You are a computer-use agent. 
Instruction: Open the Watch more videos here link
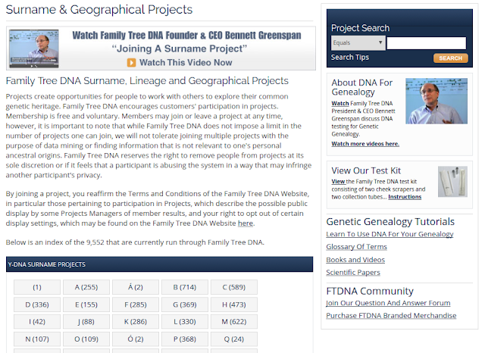pos(365,144)
